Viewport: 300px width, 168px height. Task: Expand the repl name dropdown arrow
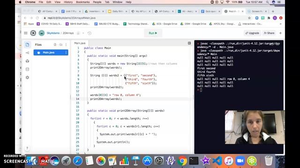[83, 33]
